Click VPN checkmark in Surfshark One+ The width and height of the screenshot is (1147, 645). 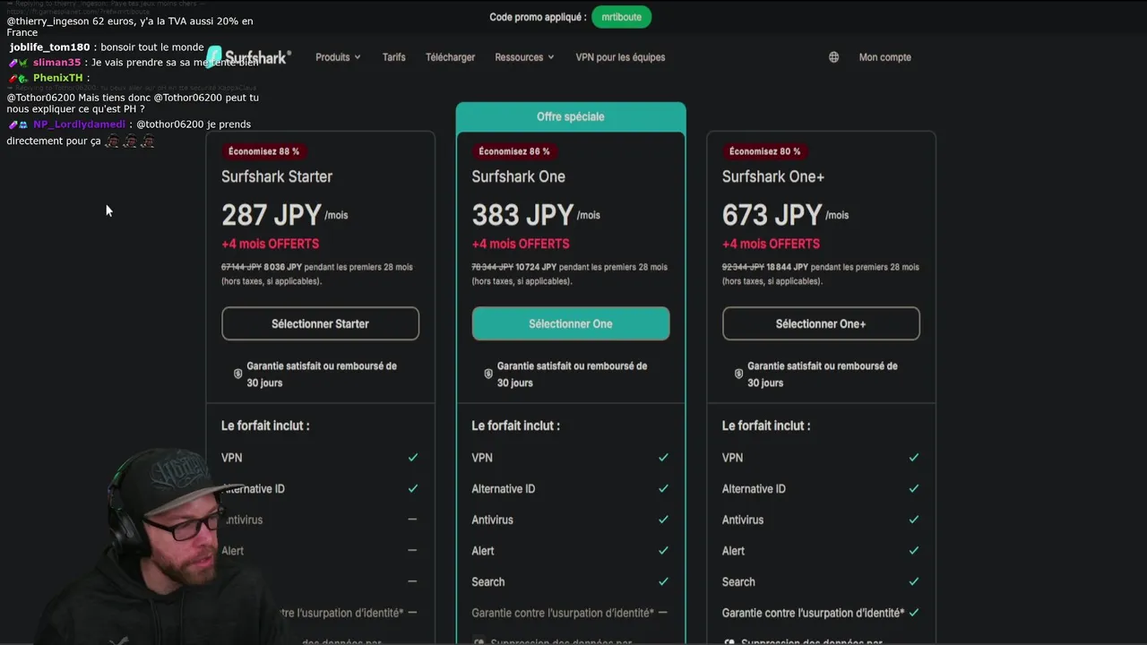pos(914,458)
